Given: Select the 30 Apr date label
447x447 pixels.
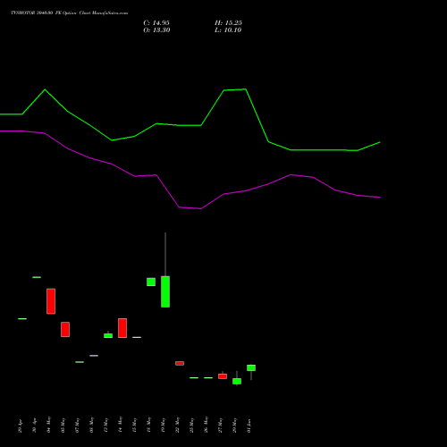Looking at the screenshot, I should point(35,426).
